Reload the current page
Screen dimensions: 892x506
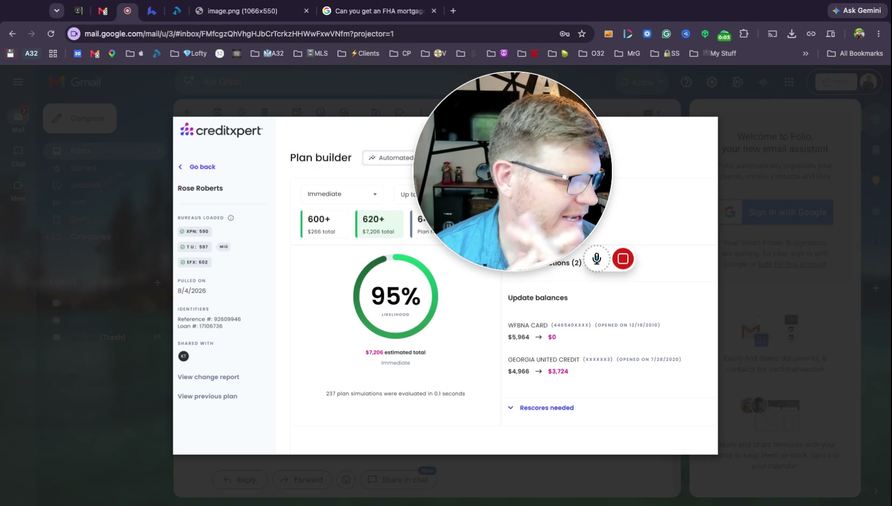pyautogui.click(x=51, y=34)
